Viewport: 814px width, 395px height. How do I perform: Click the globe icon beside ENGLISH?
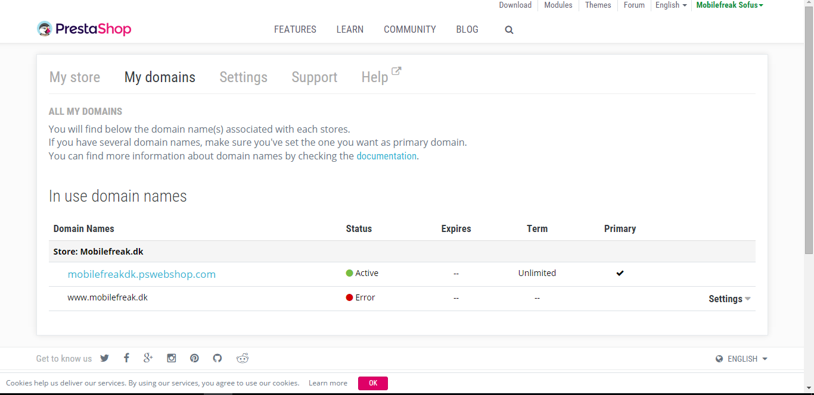(x=719, y=359)
